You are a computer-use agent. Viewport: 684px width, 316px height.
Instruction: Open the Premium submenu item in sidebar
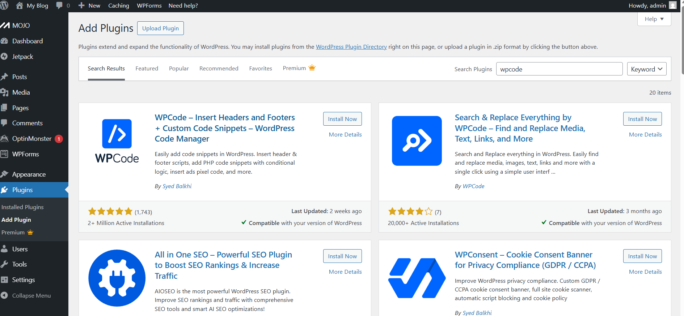[17, 232]
